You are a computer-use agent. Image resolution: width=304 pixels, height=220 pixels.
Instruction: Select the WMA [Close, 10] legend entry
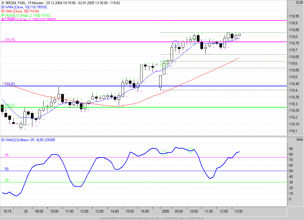tap(26, 7)
